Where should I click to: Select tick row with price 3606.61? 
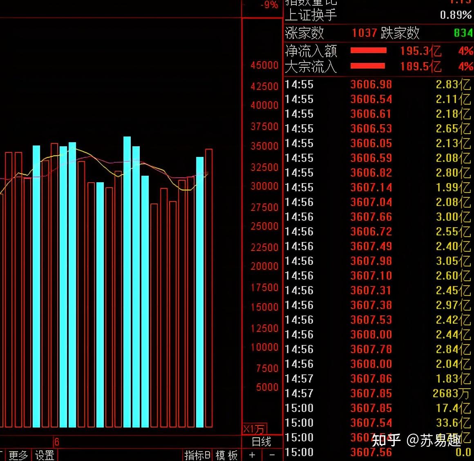pyautogui.click(x=378, y=114)
